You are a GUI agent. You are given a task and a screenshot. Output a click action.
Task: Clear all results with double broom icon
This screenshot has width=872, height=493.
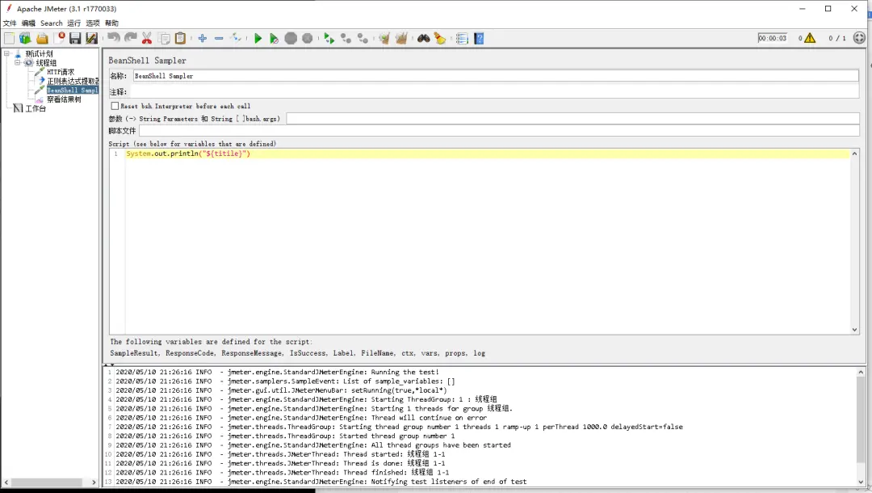[401, 39]
